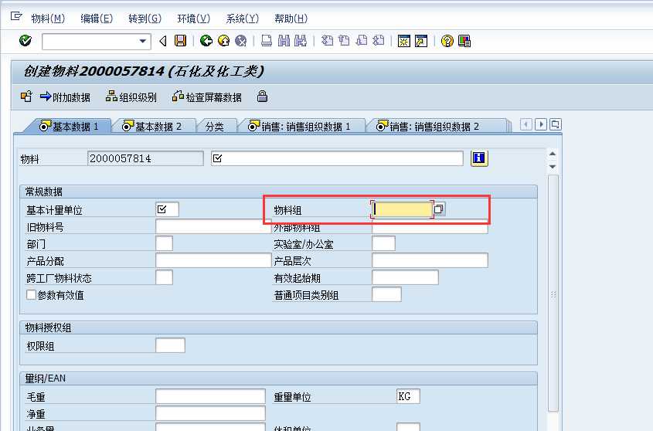653x431 pixels.
Task: Open the 转到(G) menu
Action: click(145, 19)
